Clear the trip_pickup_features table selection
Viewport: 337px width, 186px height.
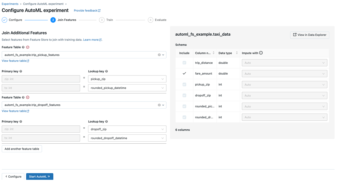click(x=159, y=55)
